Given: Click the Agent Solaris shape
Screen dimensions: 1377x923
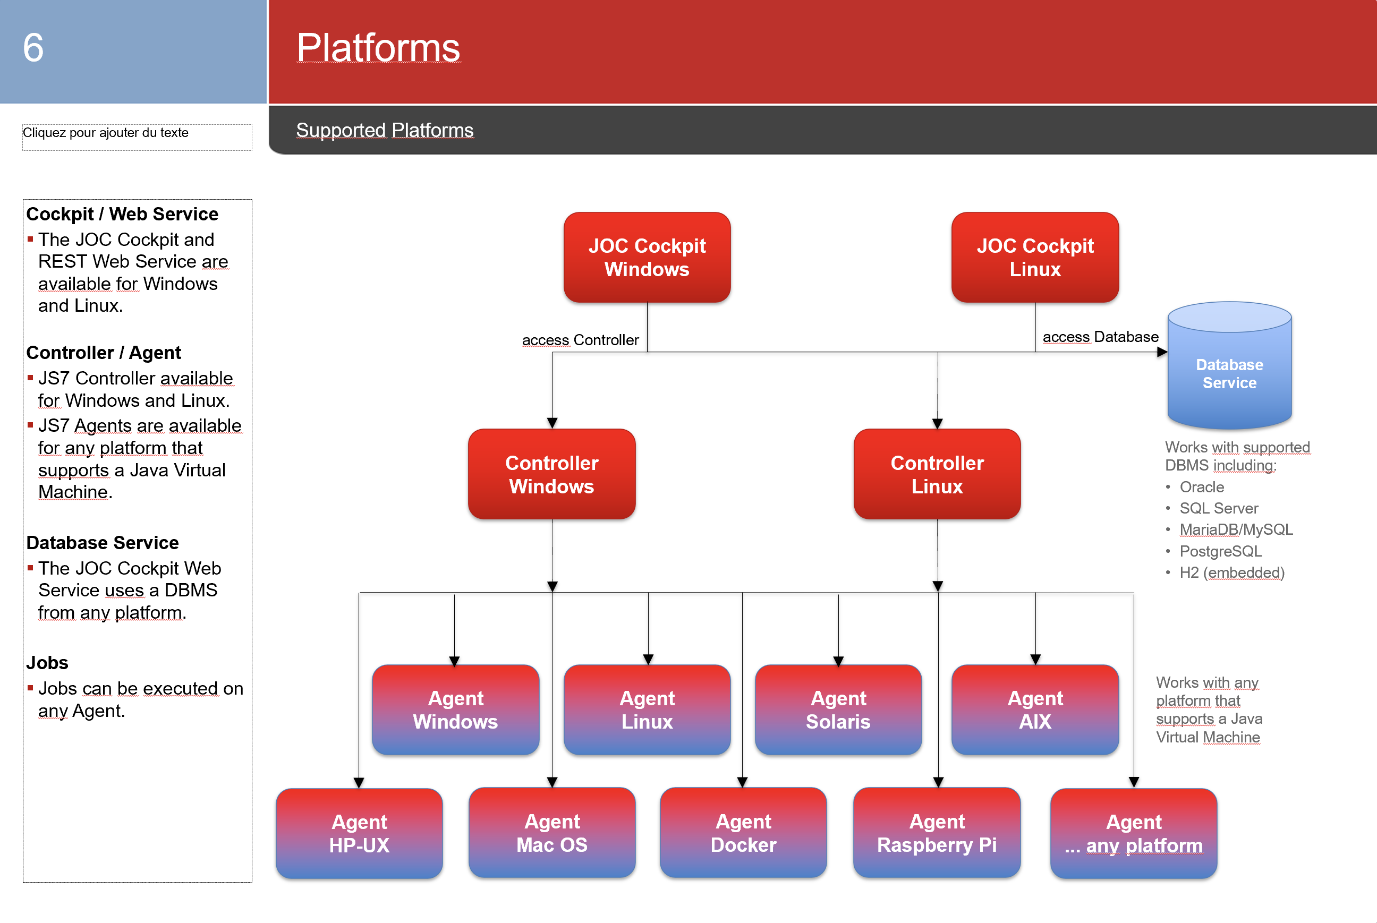Looking at the screenshot, I should tap(838, 710).
